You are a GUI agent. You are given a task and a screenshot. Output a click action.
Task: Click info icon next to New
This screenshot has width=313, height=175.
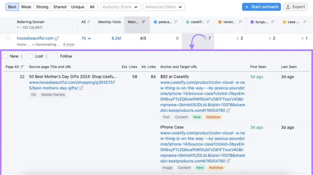pos(22,56)
